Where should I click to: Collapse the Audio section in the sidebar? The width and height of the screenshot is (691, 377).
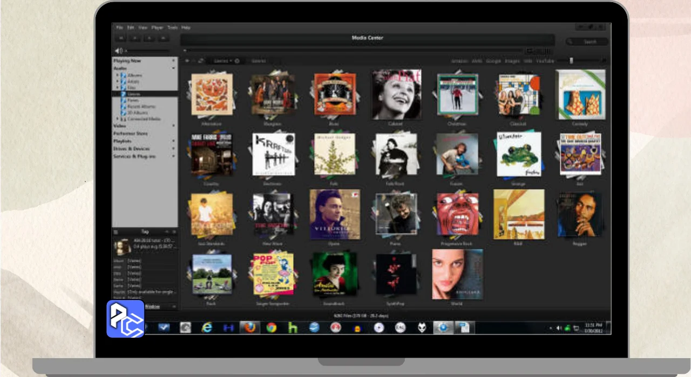point(173,68)
